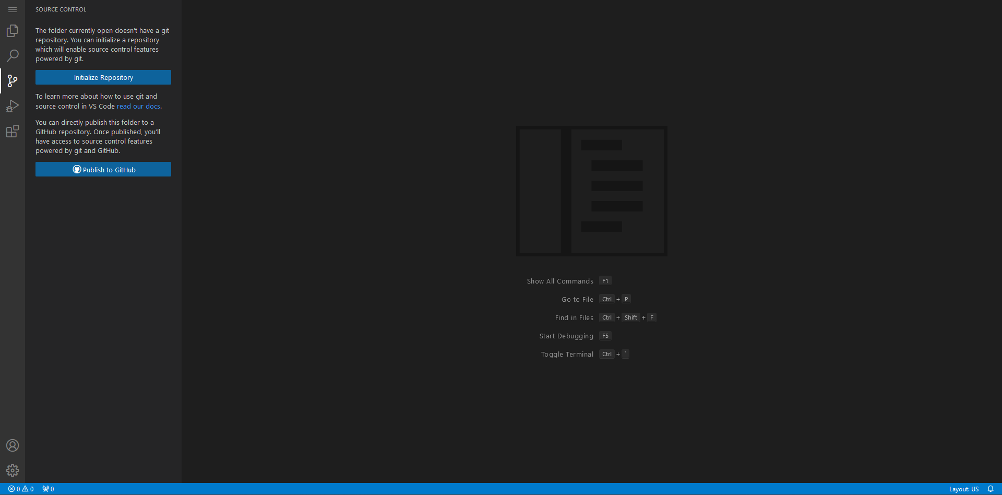Open the hamburger application menu
This screenshot has width=1002, height=495.
click(x=13, y=9)
